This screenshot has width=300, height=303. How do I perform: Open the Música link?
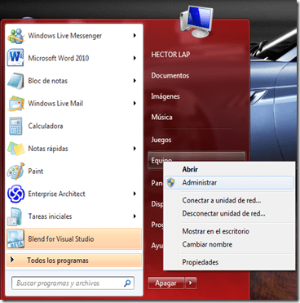tap(161, 117)
